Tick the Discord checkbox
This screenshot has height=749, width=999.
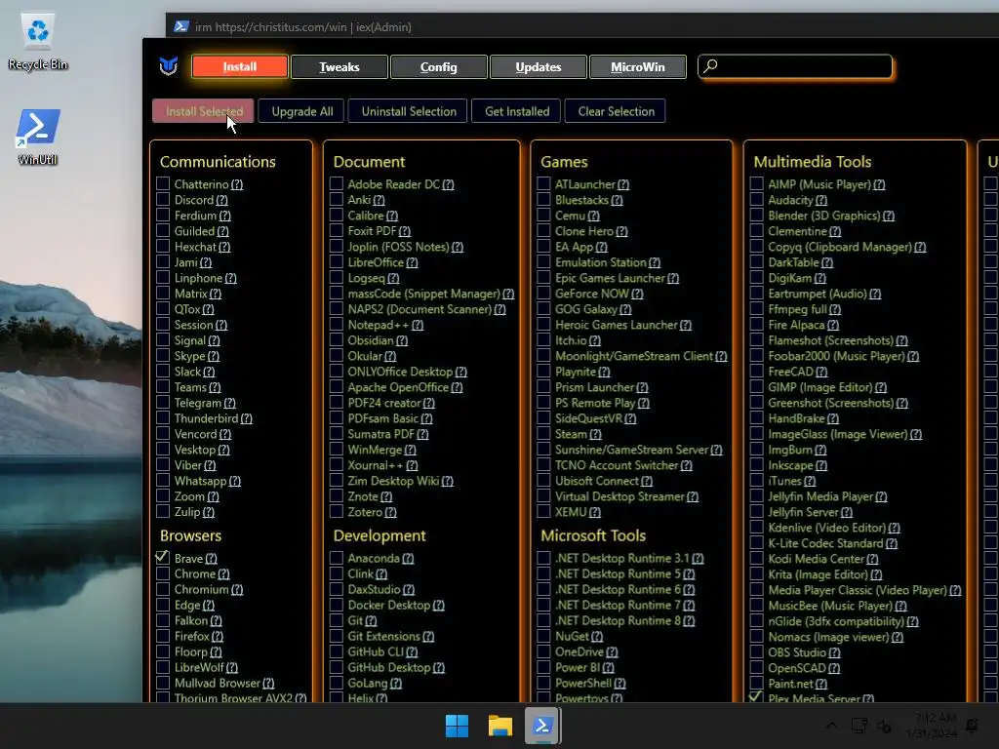163,199
